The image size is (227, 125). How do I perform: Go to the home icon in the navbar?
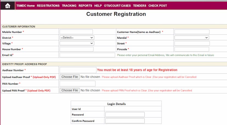click(x=7, y=6)
